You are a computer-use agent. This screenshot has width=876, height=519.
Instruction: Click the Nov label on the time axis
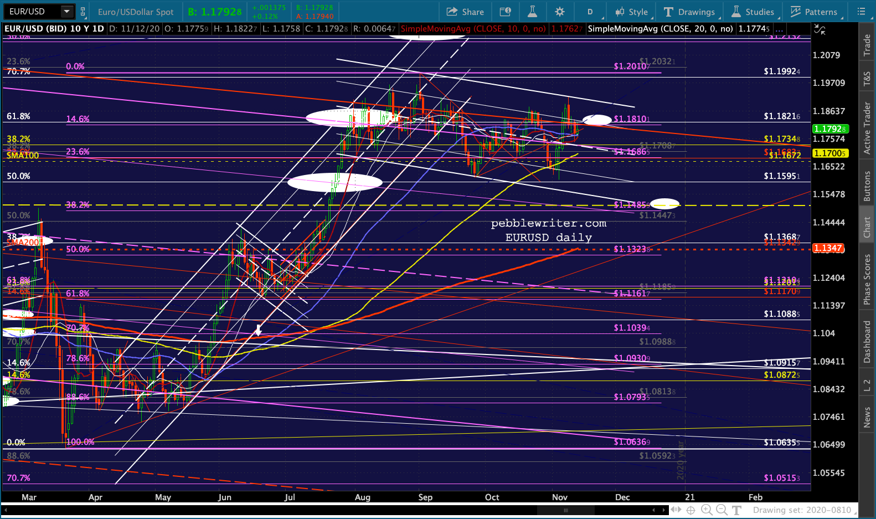pyautogui.click(x=560, y=497)
